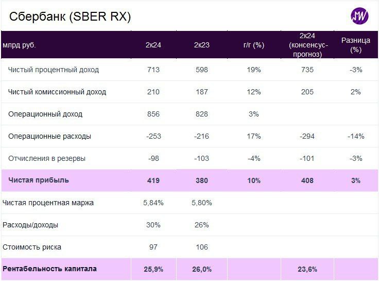
Task: Select the 23,6% consensus return on equity cell
Action: coord(307,269)
